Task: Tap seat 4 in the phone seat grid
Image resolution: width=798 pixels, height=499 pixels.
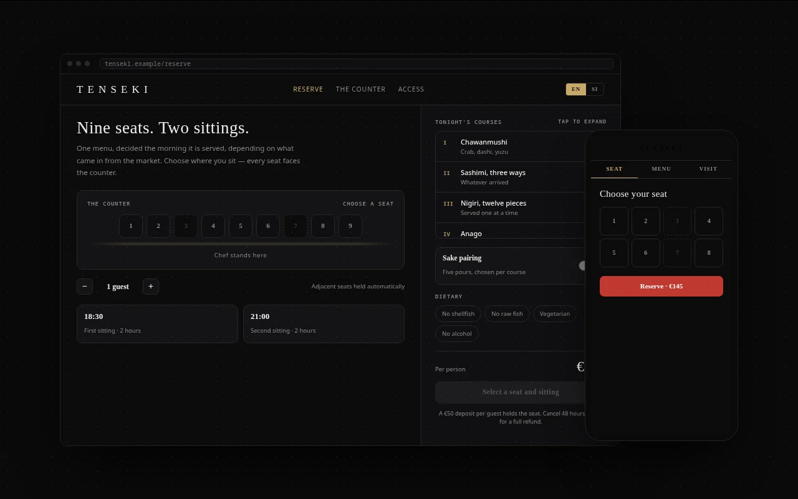Action: (x=709, y=221)
